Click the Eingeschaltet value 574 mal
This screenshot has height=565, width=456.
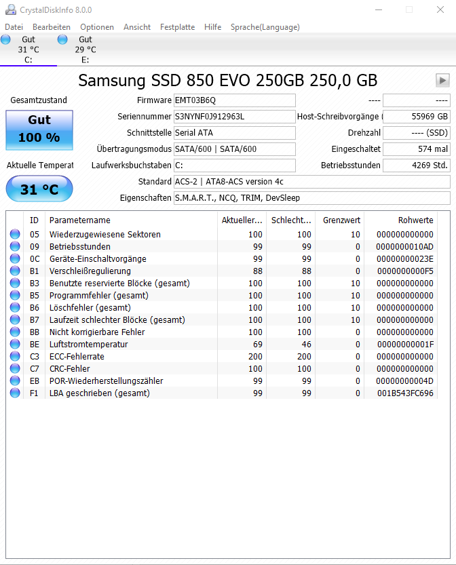coord(417,149)
